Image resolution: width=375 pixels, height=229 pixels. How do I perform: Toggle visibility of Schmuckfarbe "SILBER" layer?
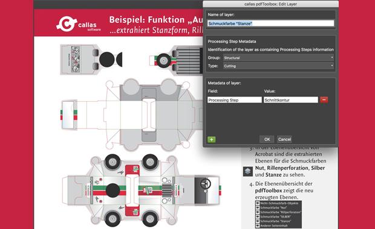258,217
